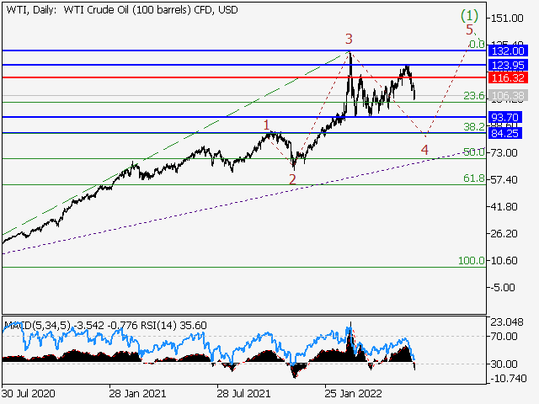Click the 30.00 RSI level value
Screen dimensions: 539x404
[504, 364]
